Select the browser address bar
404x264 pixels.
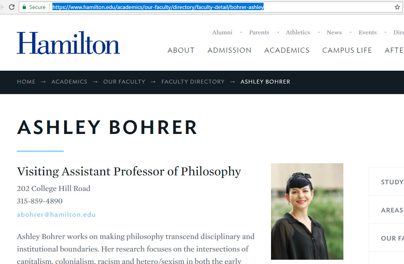point(156,7)
